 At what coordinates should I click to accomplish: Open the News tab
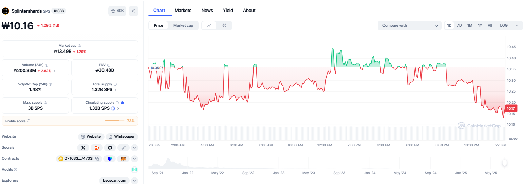pos(207,10)
